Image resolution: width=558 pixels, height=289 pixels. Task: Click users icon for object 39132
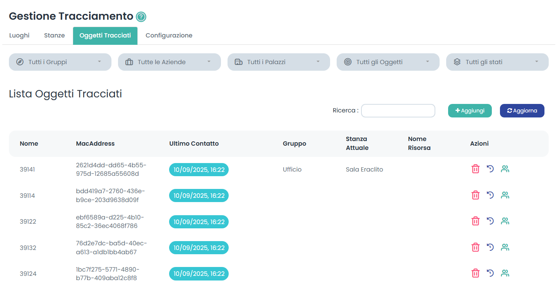tap(505, 247)
